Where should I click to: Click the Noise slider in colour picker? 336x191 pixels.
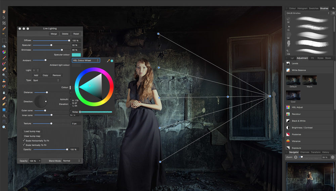(x=96, y=112)
